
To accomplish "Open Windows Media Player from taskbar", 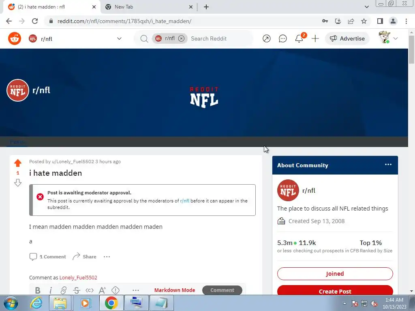I will pos(85,303).
